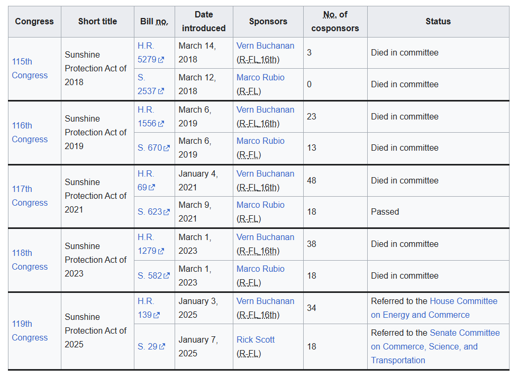Select the Sunshine Protection Act of 2025 cell
This screenshot has width=518, height=377.
pyautogui.click(x=97, y=331)
